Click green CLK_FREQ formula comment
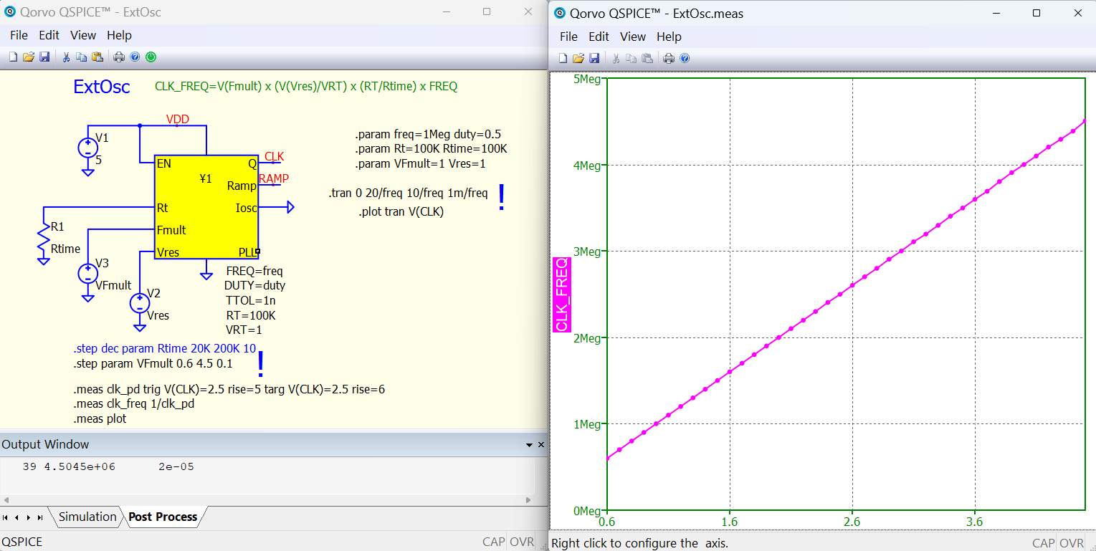This screenshot has width=1096, height=551. (306, 87)
